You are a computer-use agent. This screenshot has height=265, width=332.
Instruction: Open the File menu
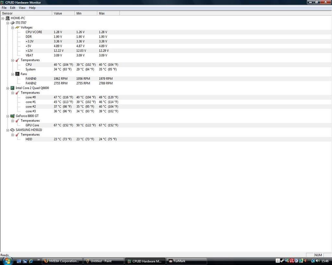point(4,8)
